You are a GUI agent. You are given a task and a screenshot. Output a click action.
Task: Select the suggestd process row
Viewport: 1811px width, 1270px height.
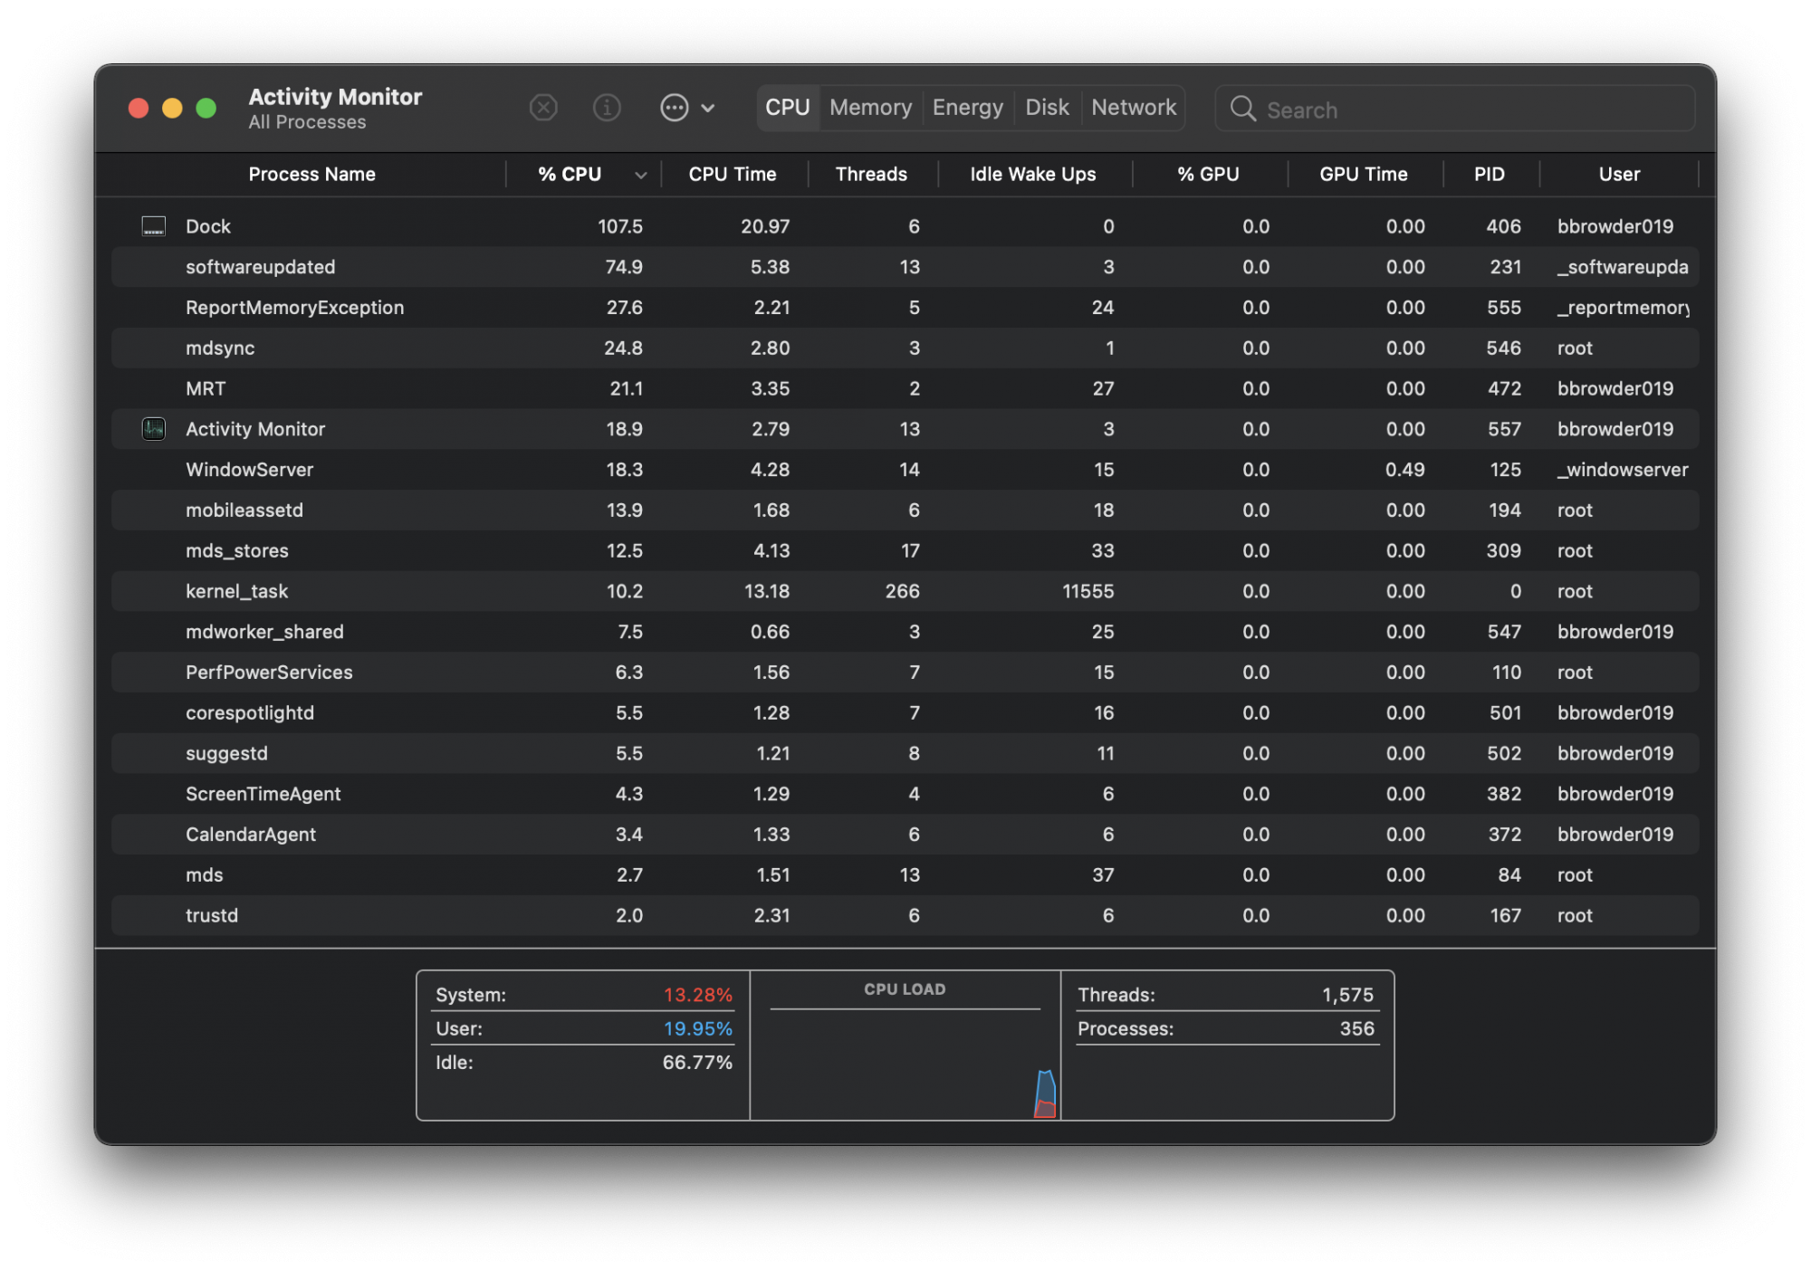[x=905, y=753]
